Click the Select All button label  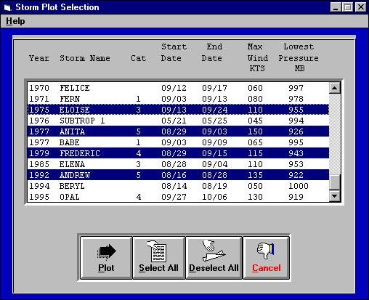(x=158, y=268)
